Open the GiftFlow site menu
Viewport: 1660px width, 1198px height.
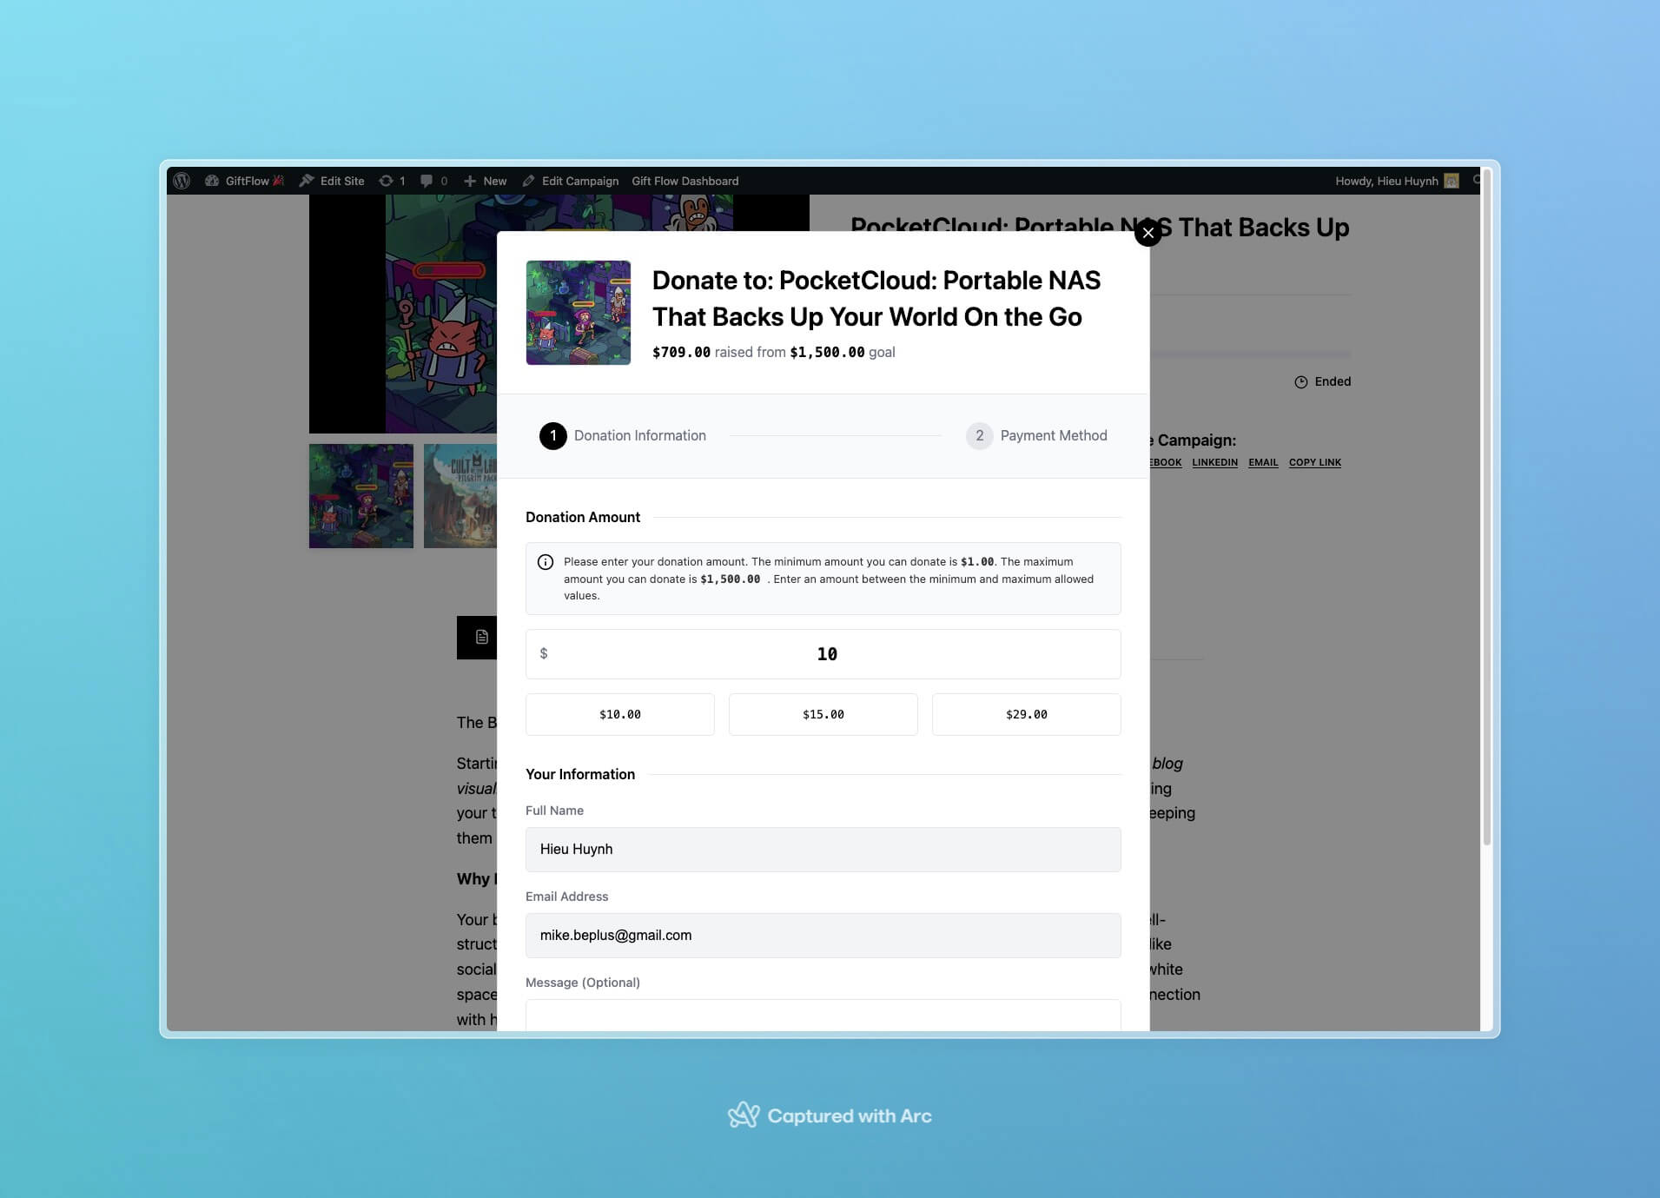tap(244, 181)
